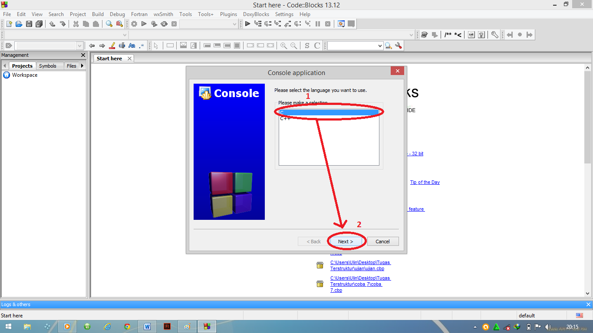Click Cancel in Console application wizard
Viewport: 593px width, 333px height.
tap(382, 242)
